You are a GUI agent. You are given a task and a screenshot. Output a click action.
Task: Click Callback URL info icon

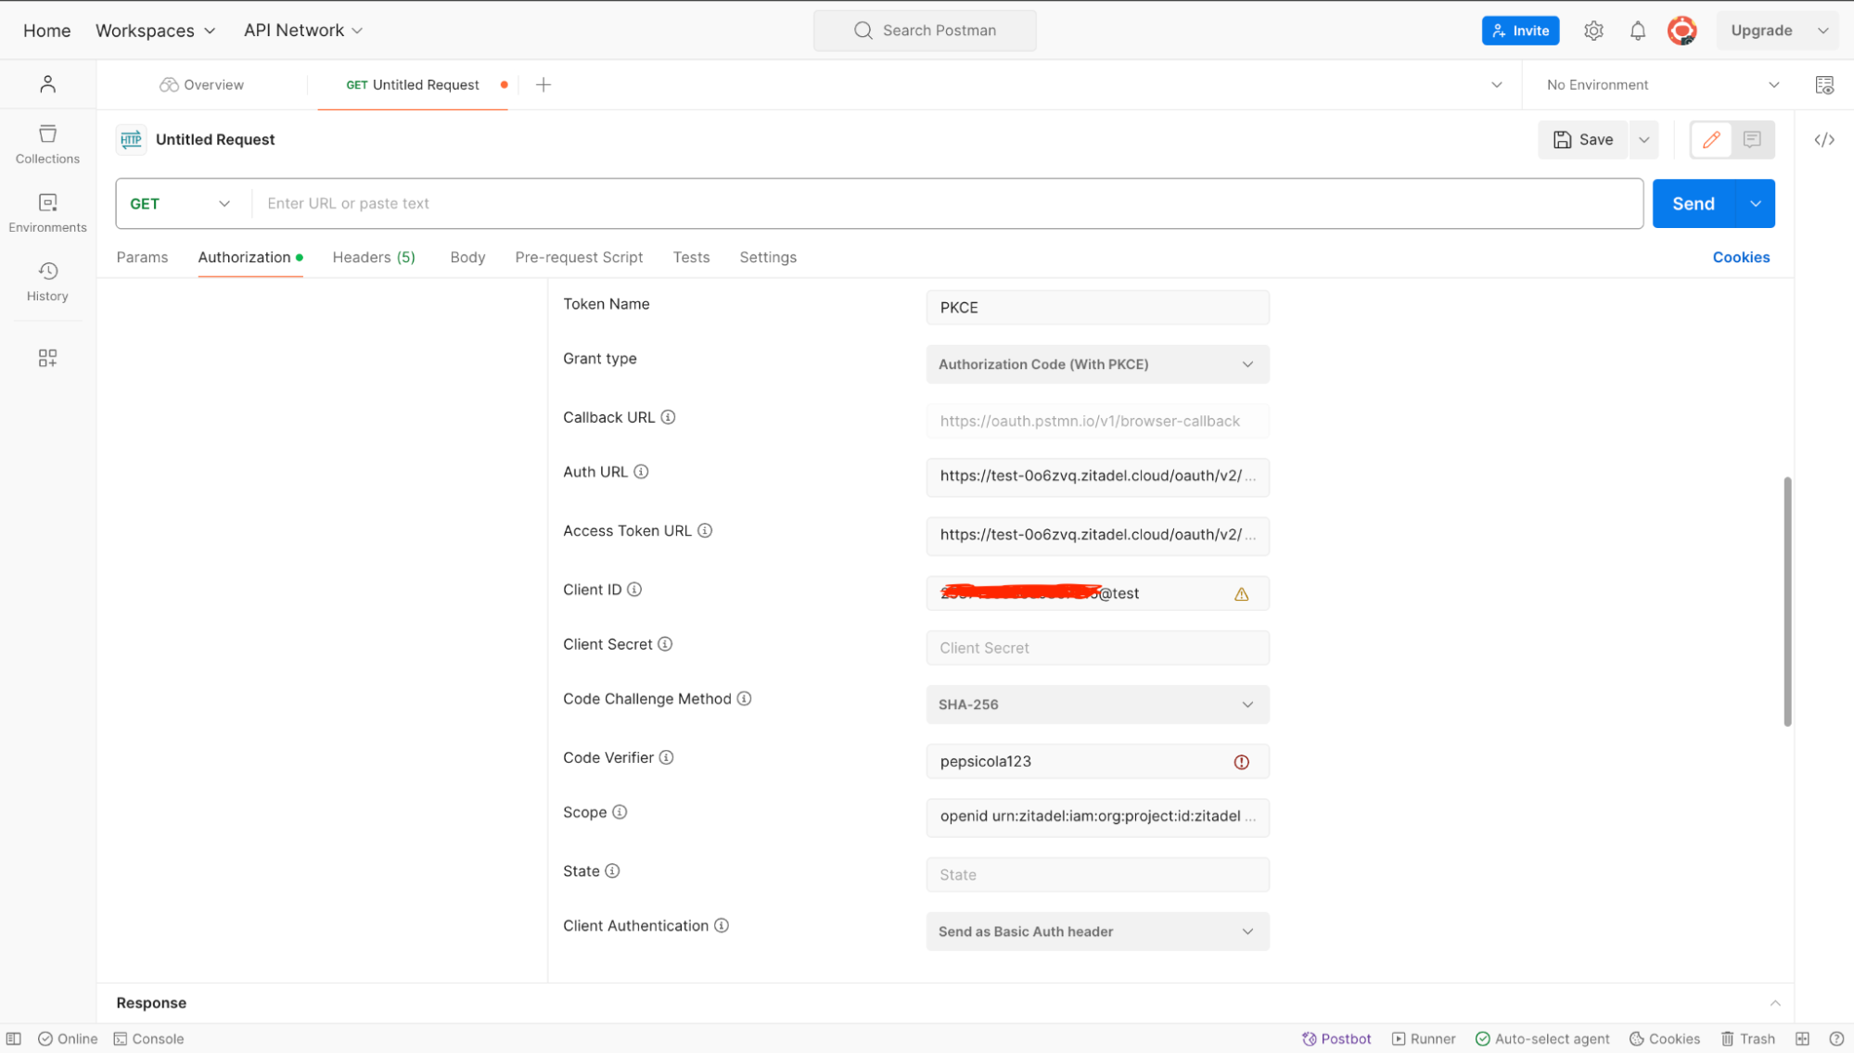click(668, 417)
